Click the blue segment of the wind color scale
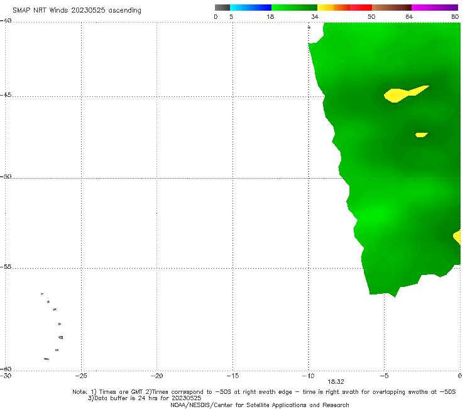Viewport: 465px width, 409px height. (x=251, y=8)
